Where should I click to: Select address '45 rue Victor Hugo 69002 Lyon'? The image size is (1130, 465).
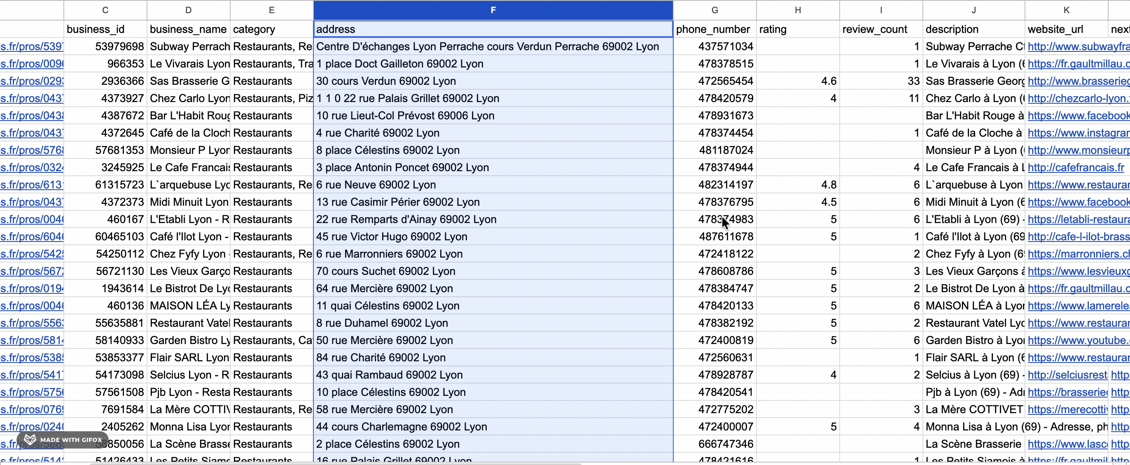click(x=493, y=237)
